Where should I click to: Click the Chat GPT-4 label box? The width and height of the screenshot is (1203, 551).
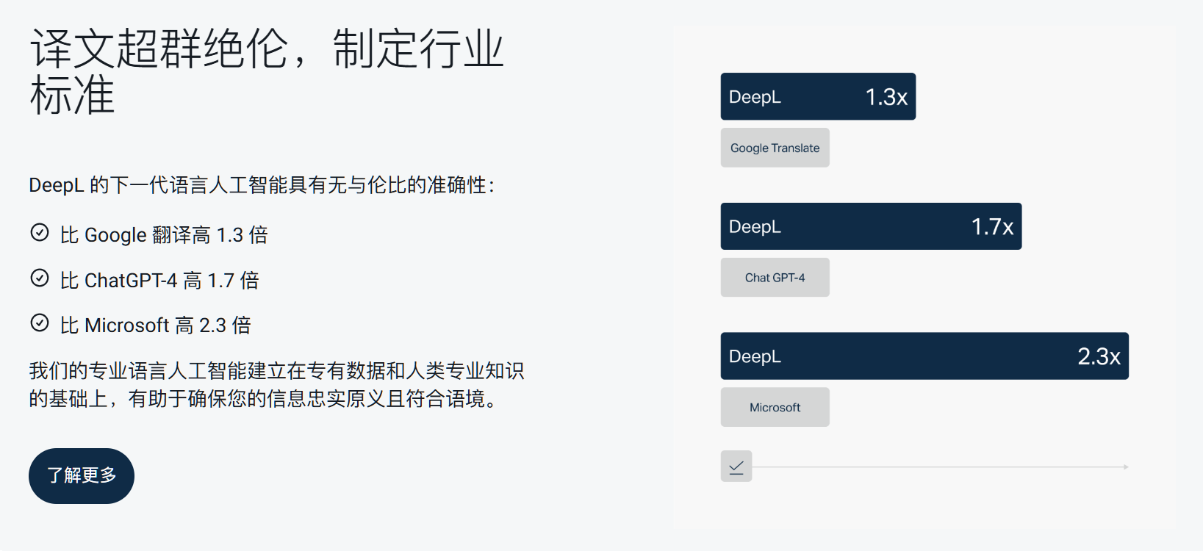pos(775,278)
